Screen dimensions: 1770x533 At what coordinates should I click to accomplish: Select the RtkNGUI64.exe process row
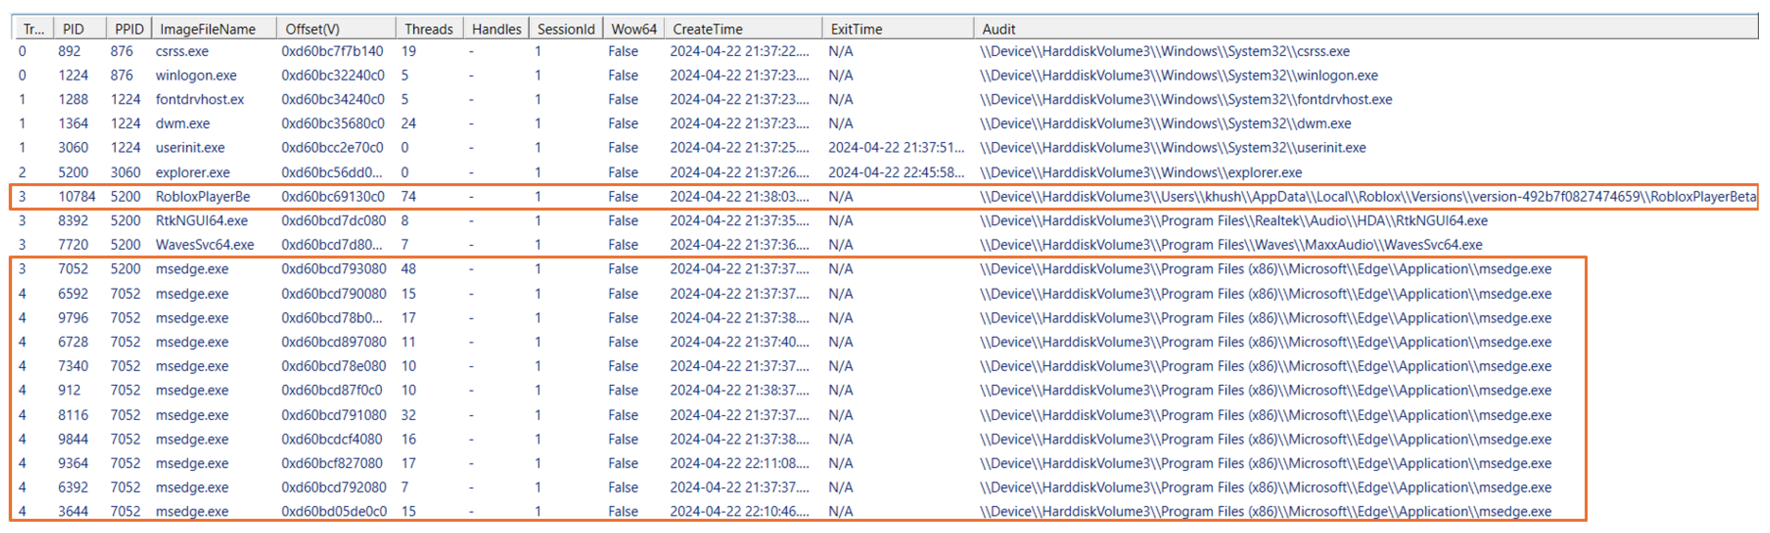pos(202,221)
